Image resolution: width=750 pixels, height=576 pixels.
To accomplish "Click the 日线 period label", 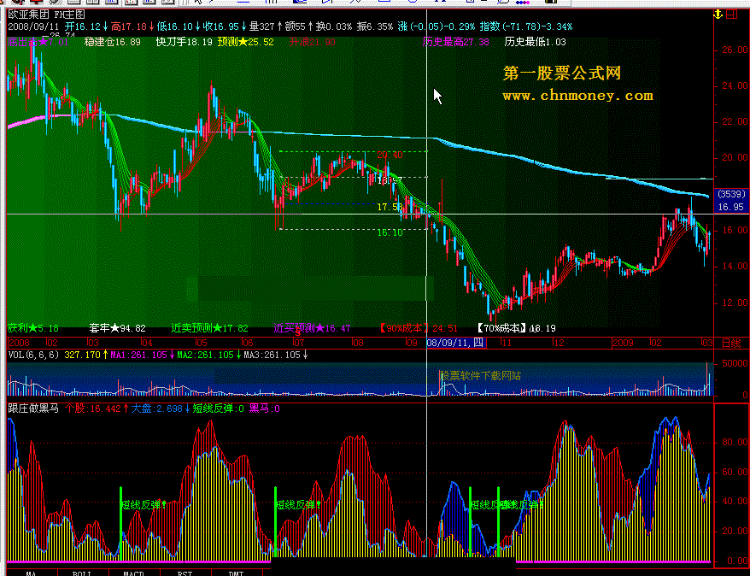I will tap(731, 343).
